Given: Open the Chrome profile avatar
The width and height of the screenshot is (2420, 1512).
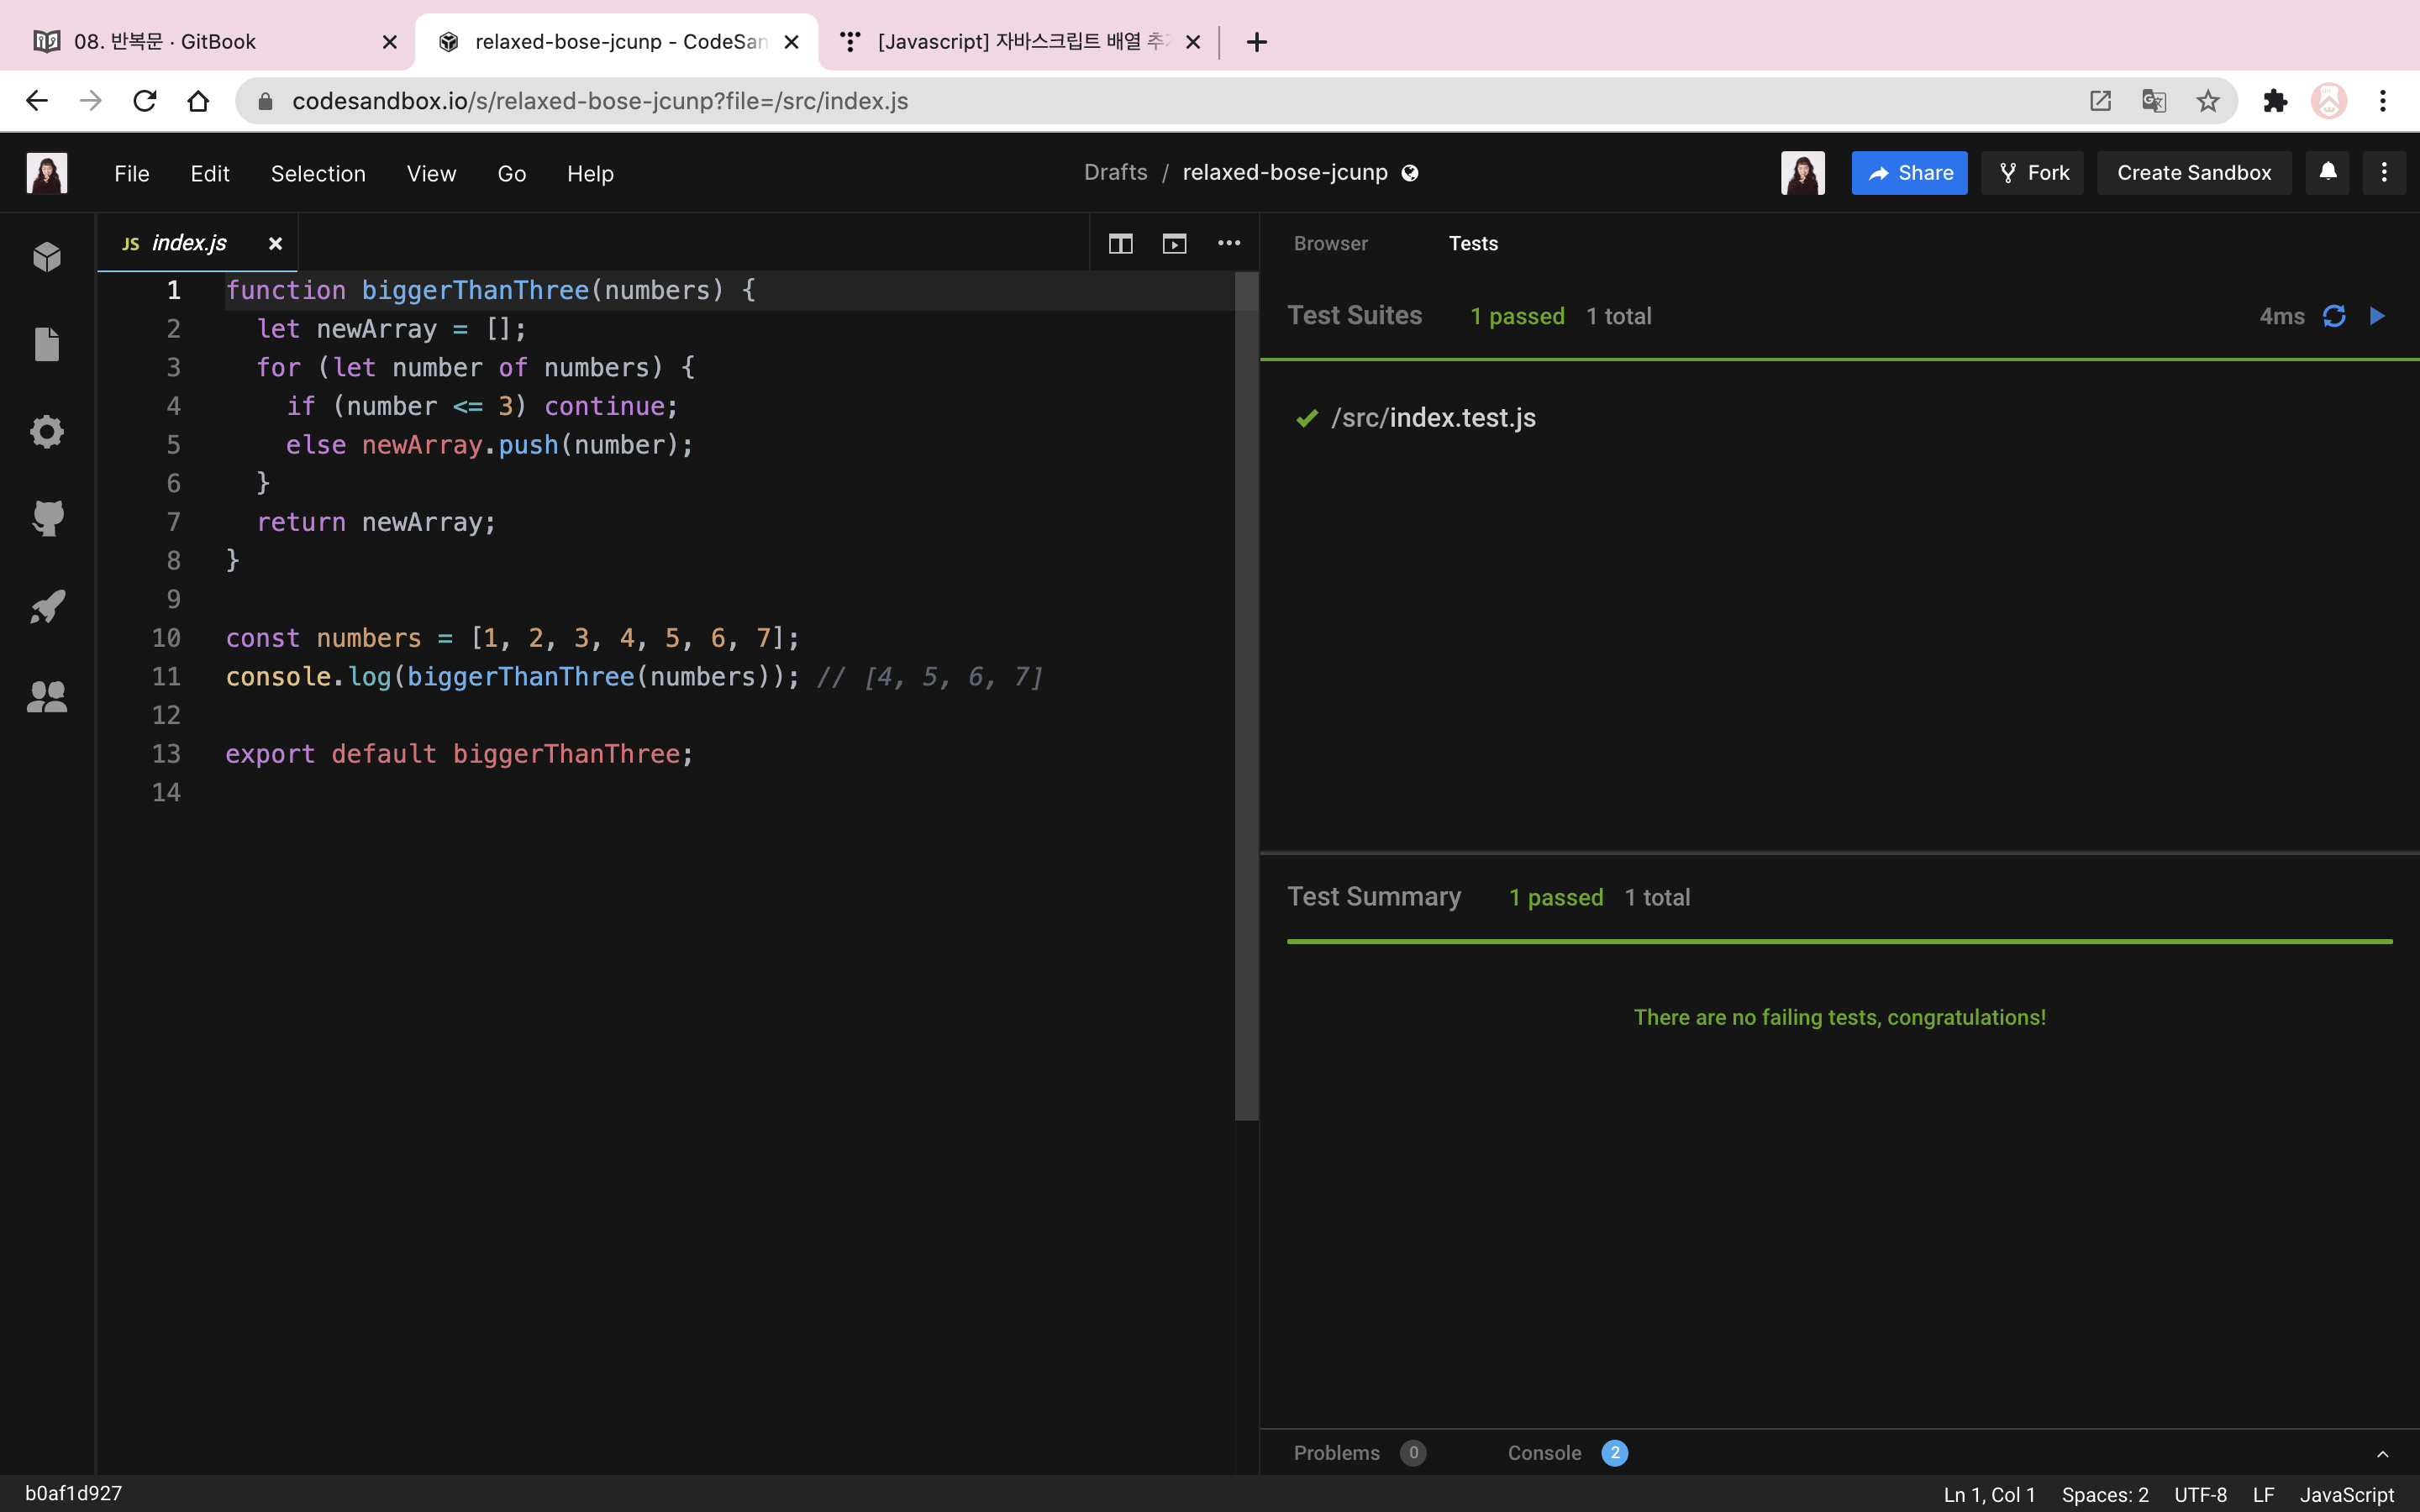Looking at the screenshot, I should click(2329, 101).
